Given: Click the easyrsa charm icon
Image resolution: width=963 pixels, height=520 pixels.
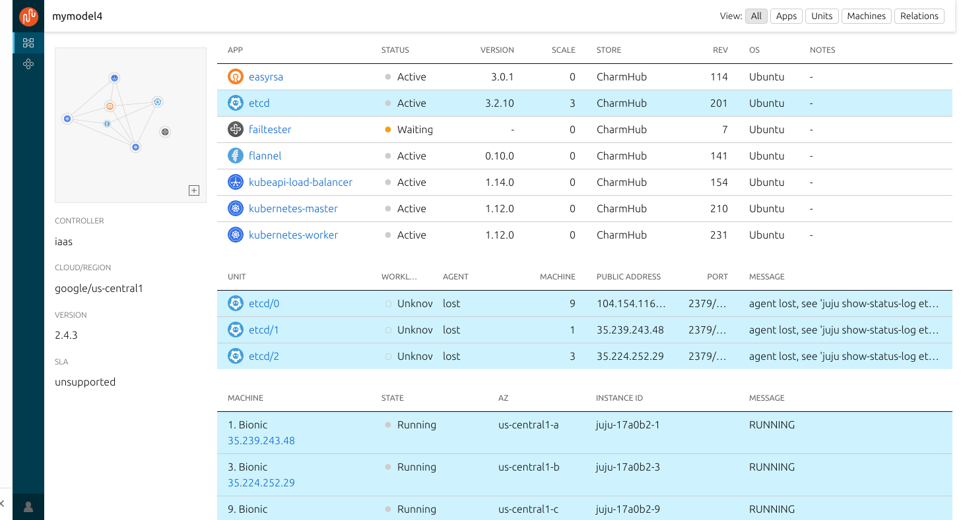Looking at the screenshot, I should 236,76.
